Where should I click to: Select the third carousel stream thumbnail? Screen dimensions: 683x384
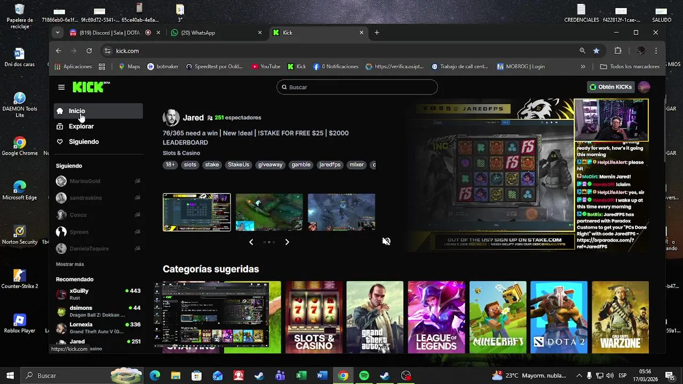(x=341, y=212)
